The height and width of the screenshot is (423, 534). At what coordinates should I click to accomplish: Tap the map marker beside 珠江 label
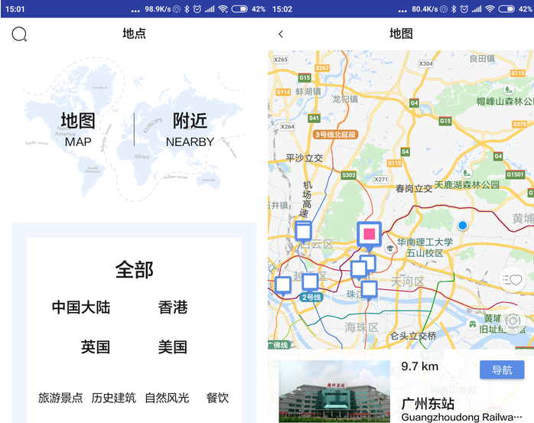coord(369,290)
